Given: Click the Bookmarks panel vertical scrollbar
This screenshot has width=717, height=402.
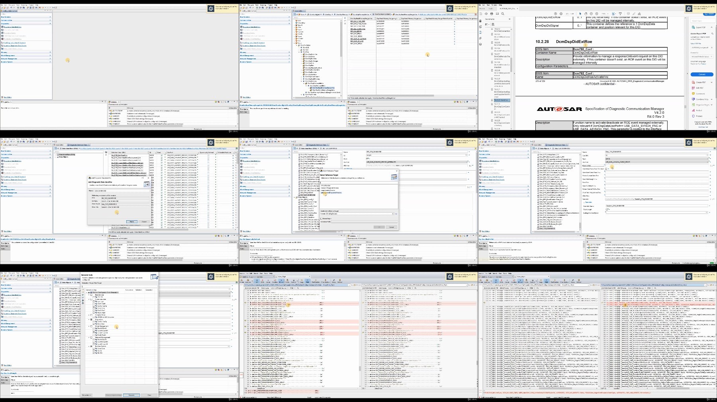Looking at the screenshot, I should coord(511,80).
